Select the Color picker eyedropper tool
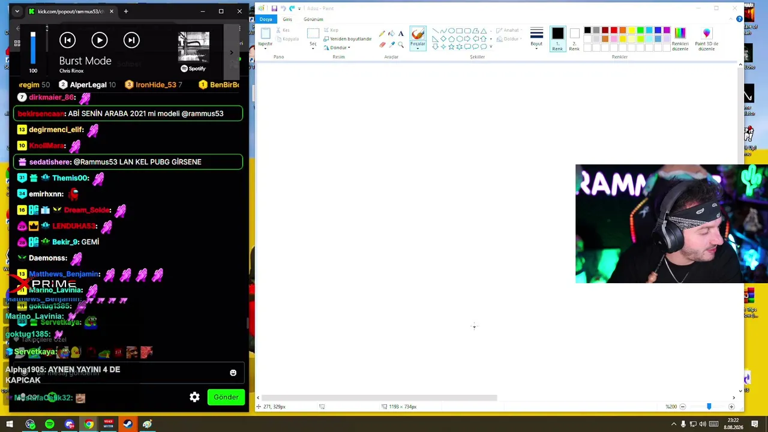This screenshot has width=768, height=432. (x=391, y=44)
